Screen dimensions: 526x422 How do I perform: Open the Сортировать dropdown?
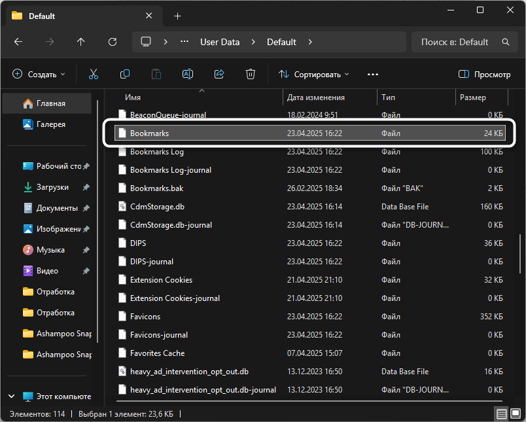click(314, 75)
